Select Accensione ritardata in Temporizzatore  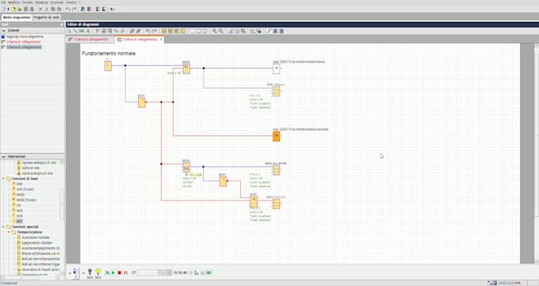(36, 238)
